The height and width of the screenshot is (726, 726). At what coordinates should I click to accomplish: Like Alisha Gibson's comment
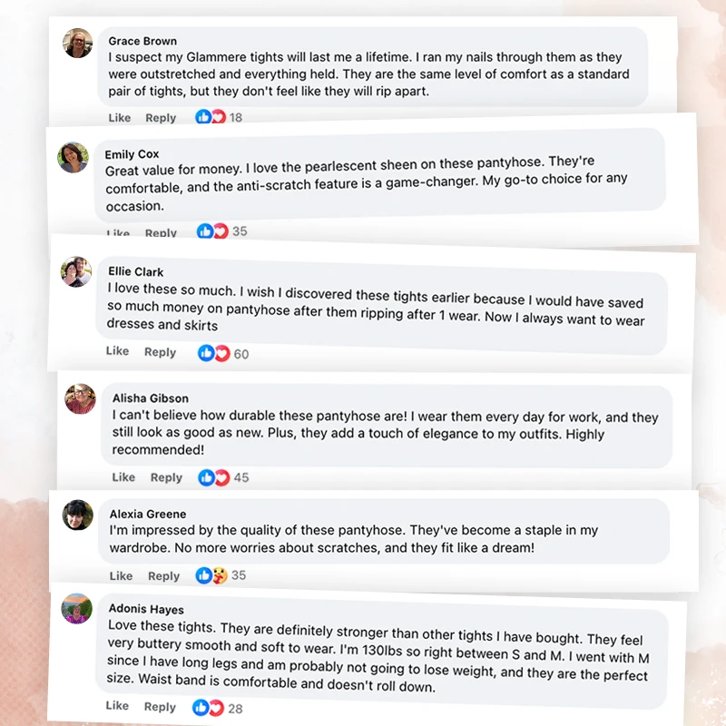click(123, 477)
